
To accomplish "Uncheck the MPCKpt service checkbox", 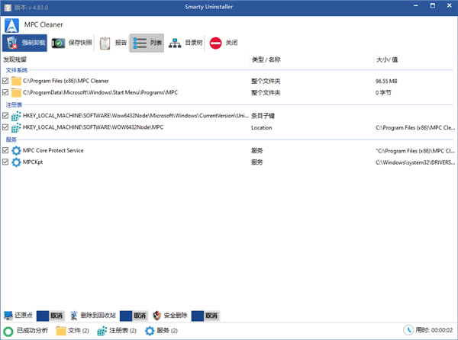I will coord(6,162).
